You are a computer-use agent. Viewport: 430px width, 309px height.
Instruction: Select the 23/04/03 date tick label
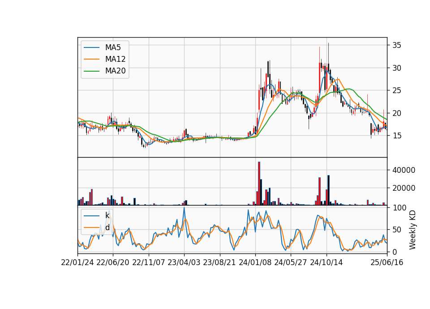tap(184, 262)
